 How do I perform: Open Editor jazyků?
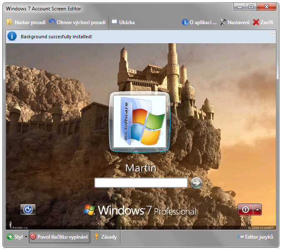pyautogui.click(x=255, y=237)
